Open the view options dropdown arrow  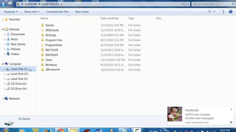(215, 11)
